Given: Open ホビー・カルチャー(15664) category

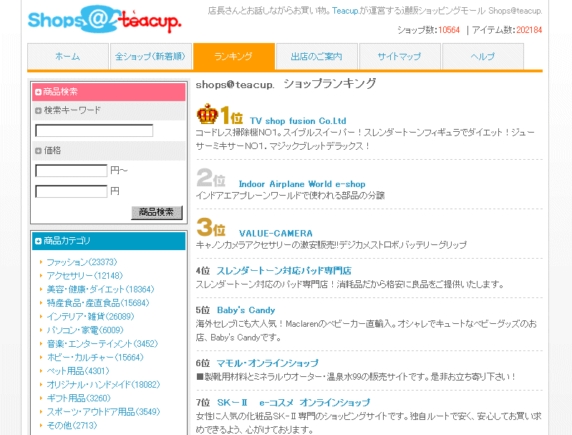Looking at the screenshot, I should click(95, 357).
